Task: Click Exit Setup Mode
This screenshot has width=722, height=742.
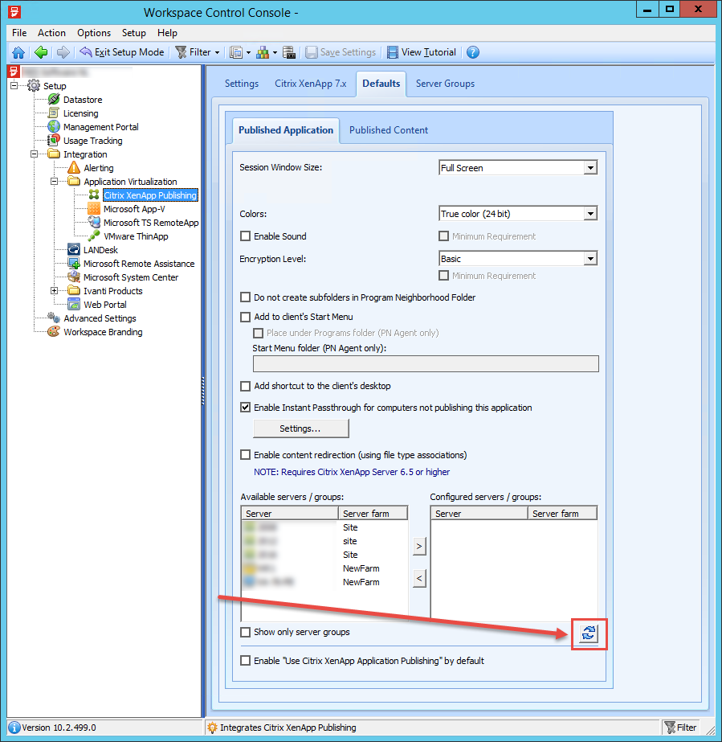Action: click(121, 51)
